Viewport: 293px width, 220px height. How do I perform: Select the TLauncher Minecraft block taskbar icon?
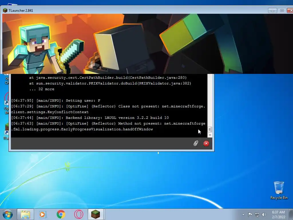[x=96, y=214]
